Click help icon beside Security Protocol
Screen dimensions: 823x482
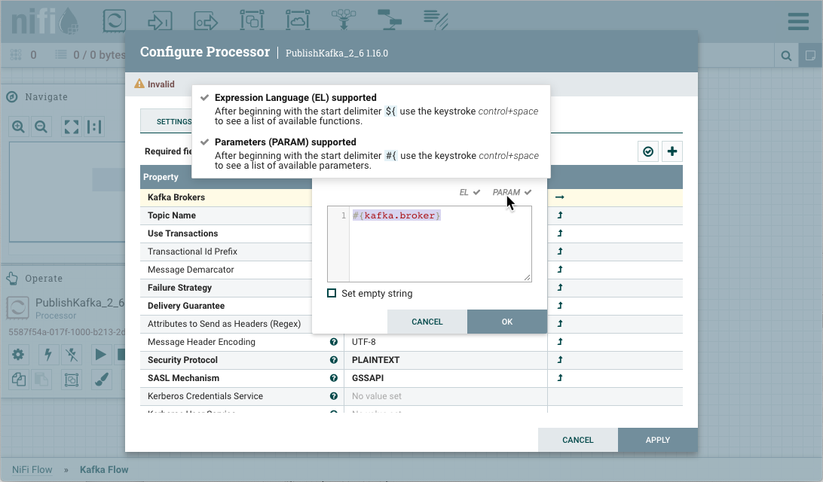click(334, 360)
